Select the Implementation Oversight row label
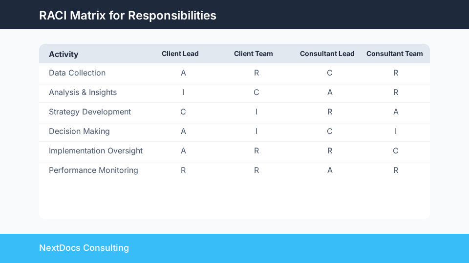The image size is (469, 263). click(96, 151)
